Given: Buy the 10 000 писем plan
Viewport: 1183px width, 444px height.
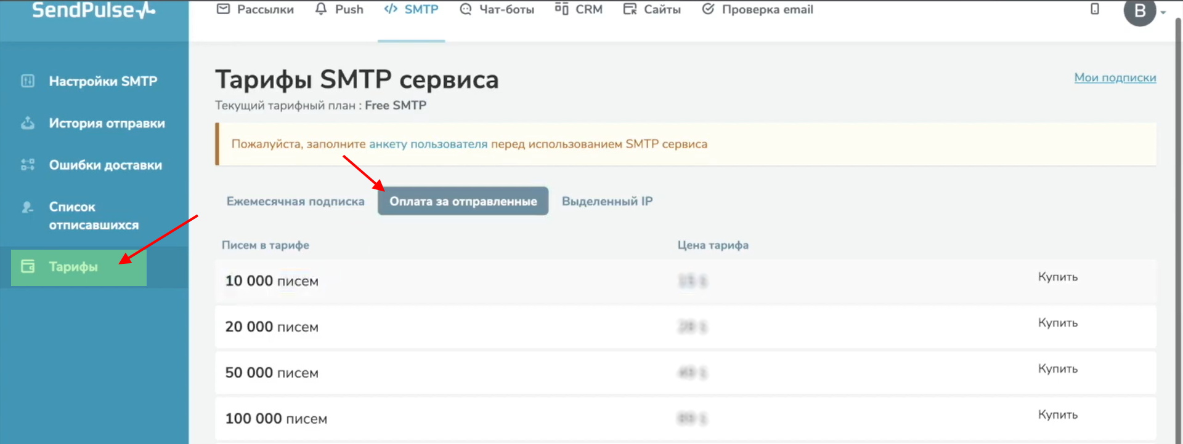Looking at the screenshot, I should point(1057,277).
